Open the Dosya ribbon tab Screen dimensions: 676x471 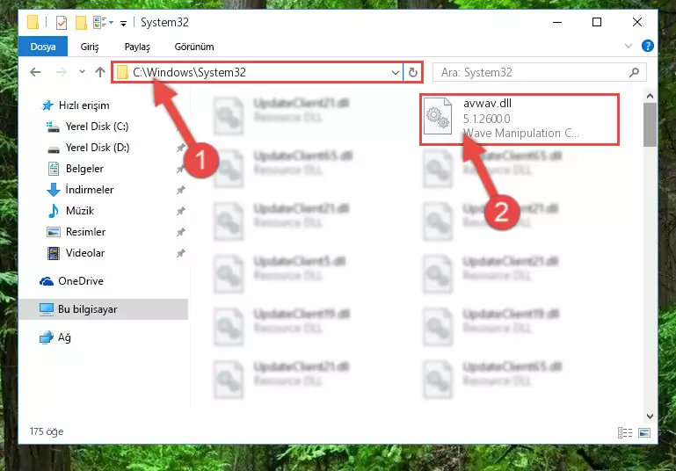pos(43,47)
